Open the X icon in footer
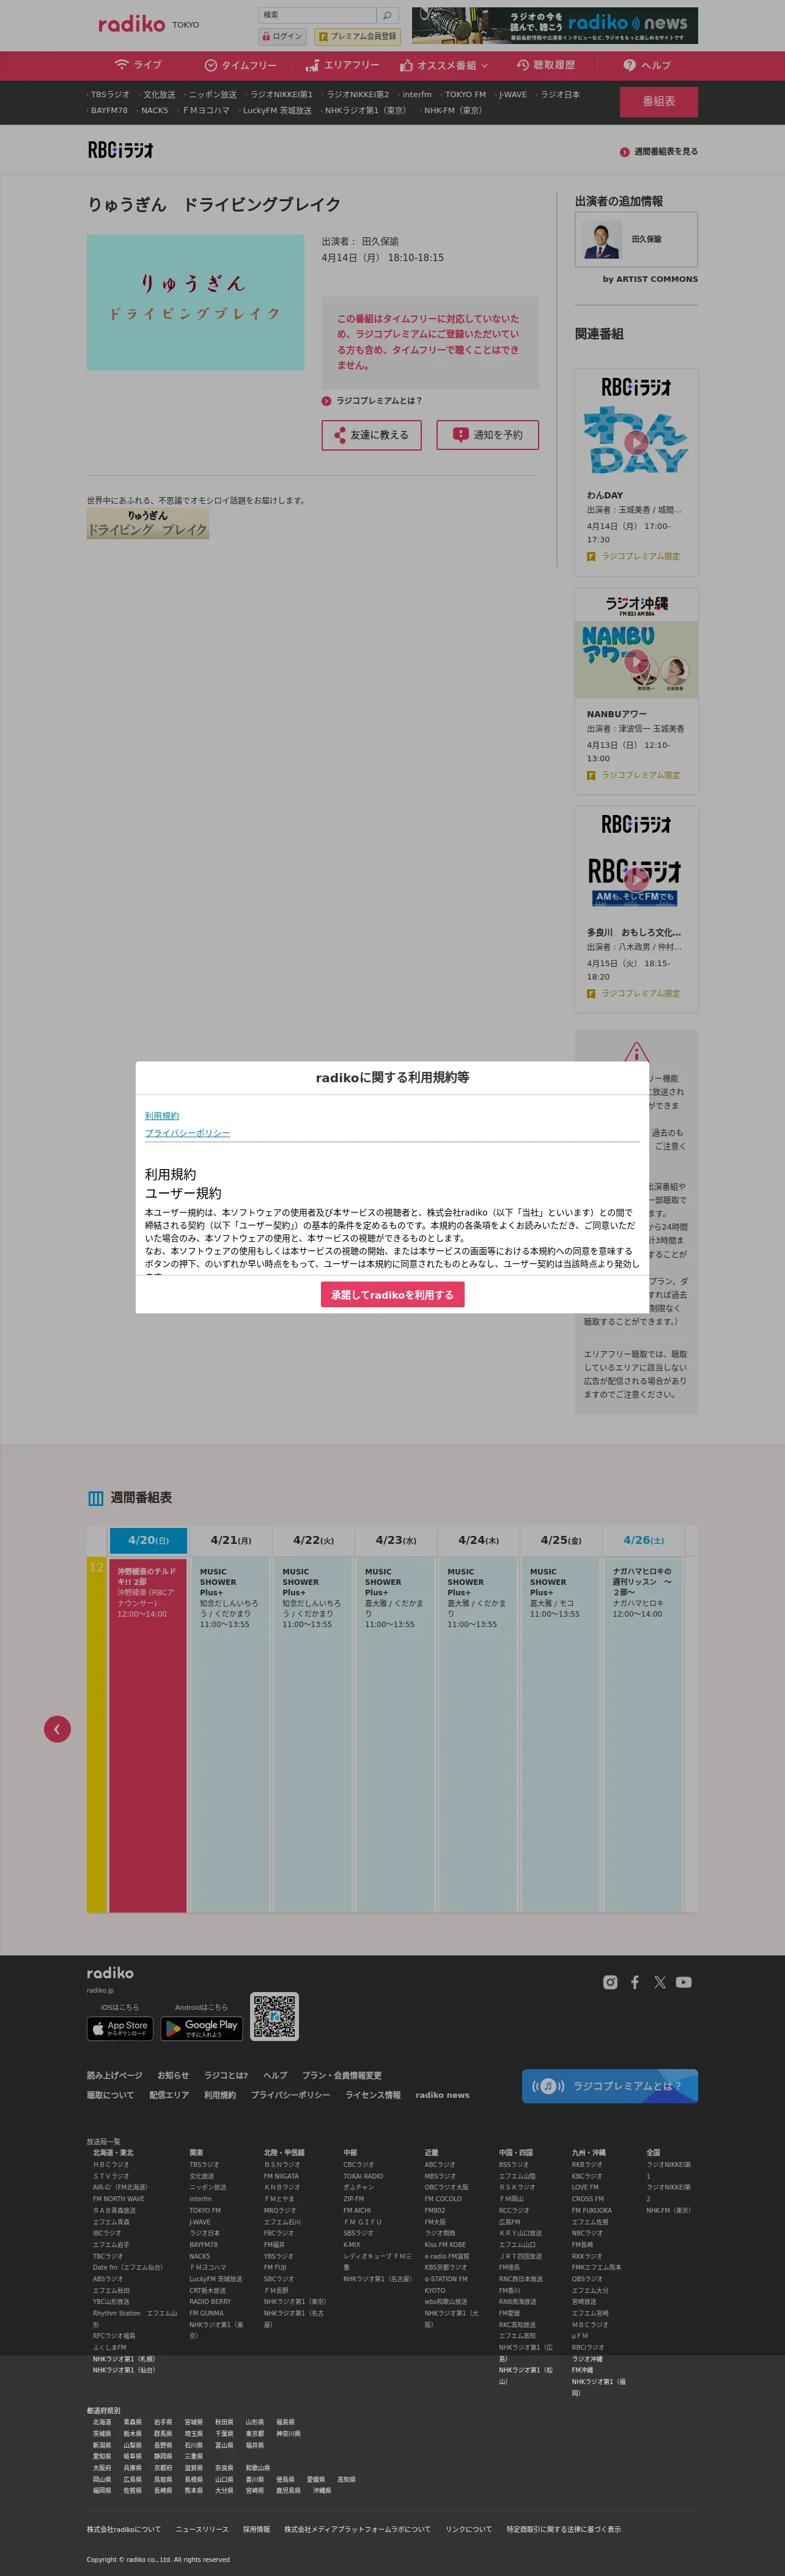785x2576 pixels. click(659, 1982)
